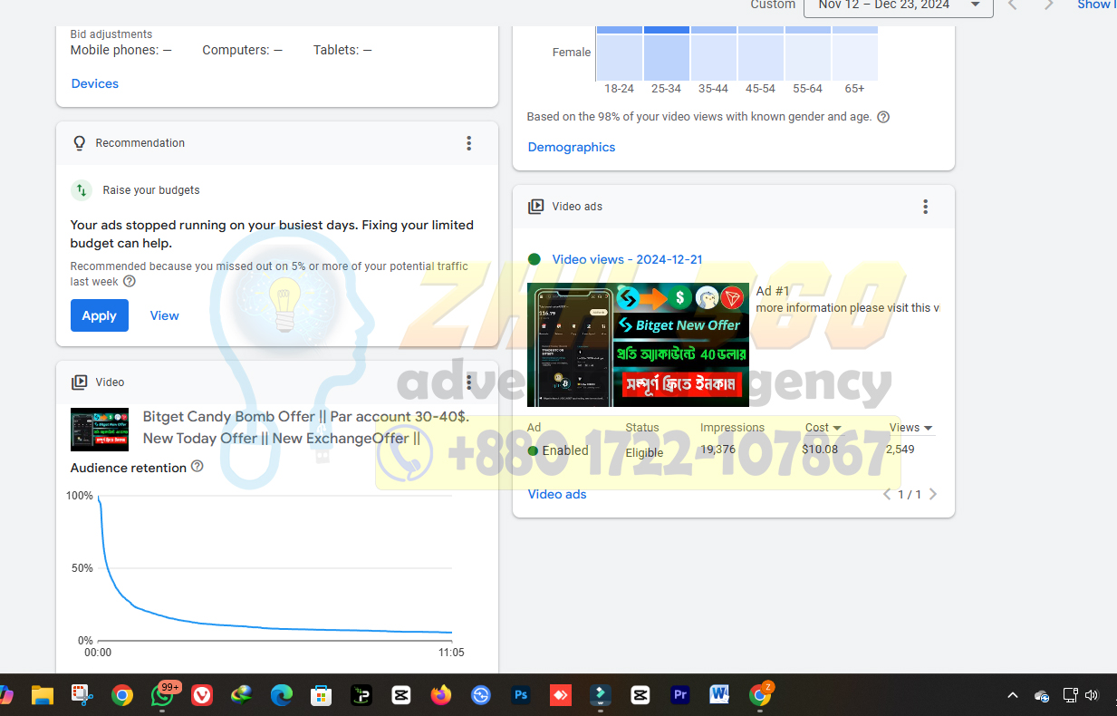Open the Devices link
The width and height of the screenshot is (1117, 716).
click(95, 83)
